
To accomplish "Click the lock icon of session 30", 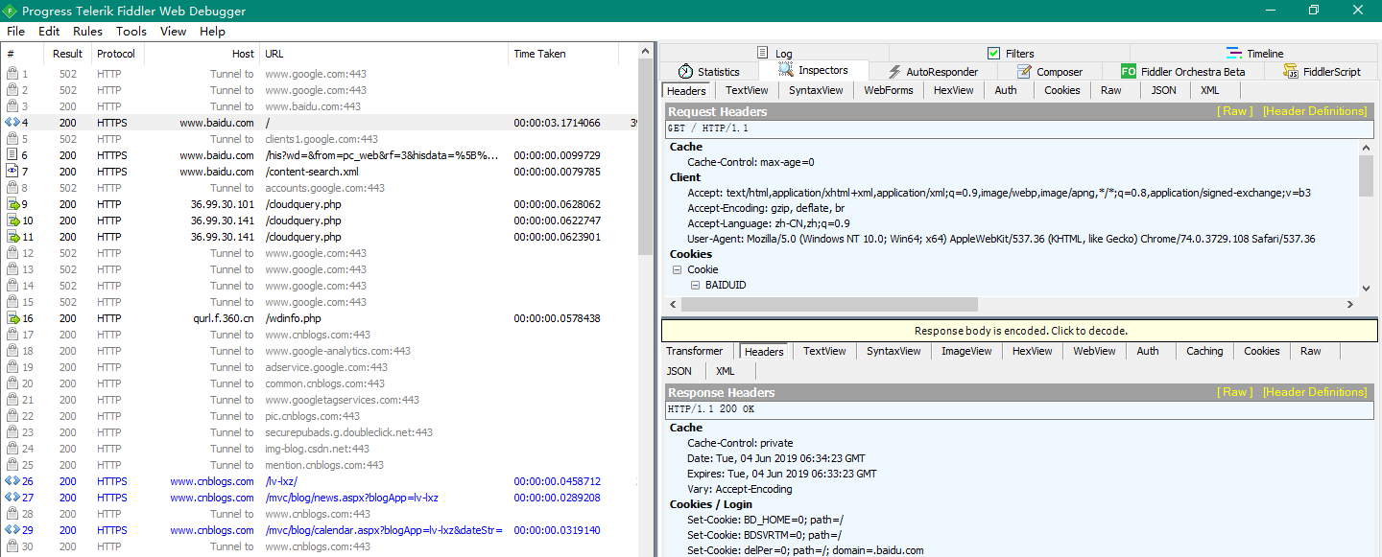I will click(12, 546).
